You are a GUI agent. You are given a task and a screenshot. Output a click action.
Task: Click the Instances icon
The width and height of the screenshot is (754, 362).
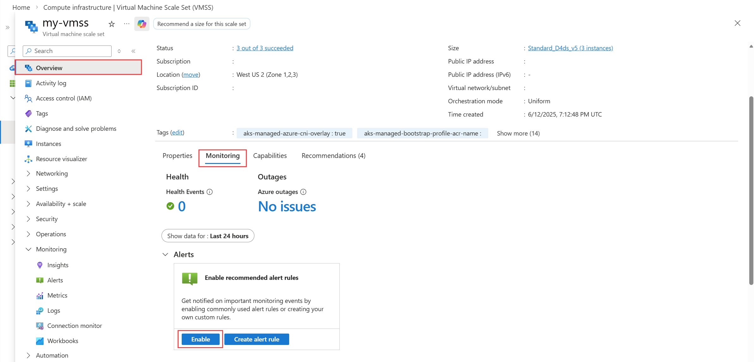pyautogui.click(x=28, y=144)
